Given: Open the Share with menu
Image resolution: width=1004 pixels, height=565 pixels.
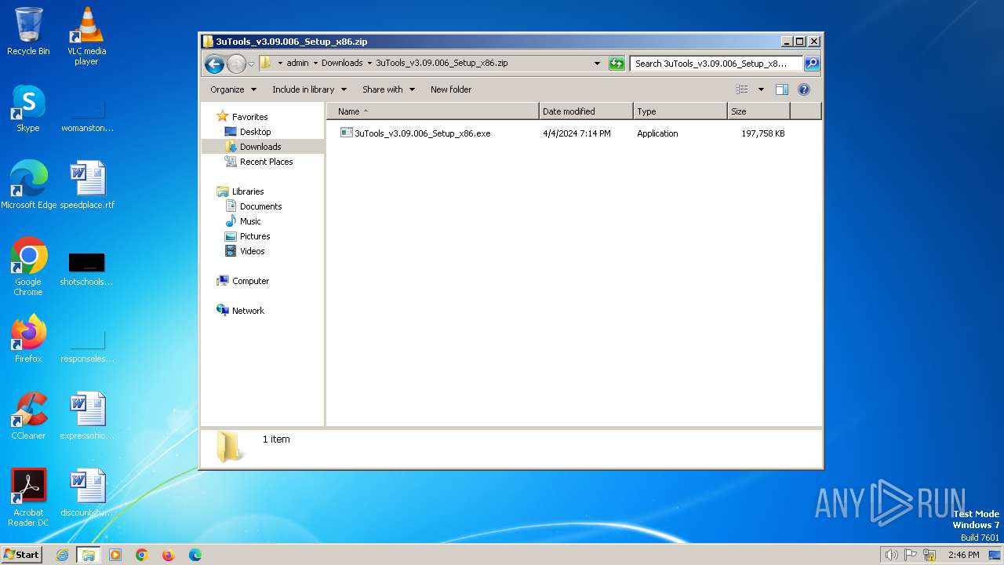Looking at the screenshot, I should [x=388, y=89].
